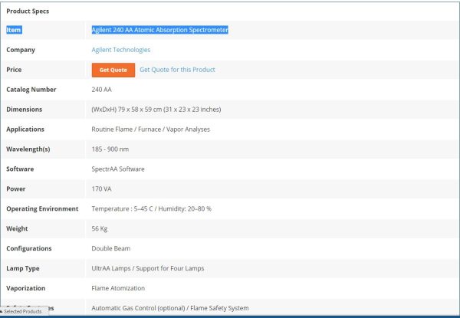Expand the Selected Products panel

click(x=21, y=312)
